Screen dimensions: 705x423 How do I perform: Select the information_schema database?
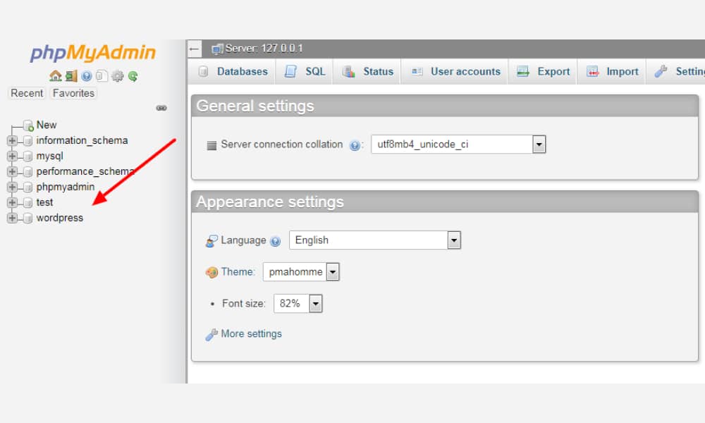click(82, 141)
